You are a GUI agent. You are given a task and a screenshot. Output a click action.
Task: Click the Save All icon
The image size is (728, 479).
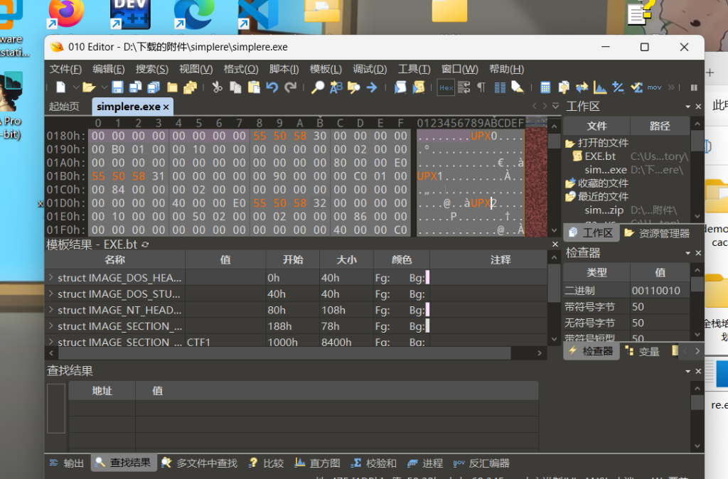[154, 87]
